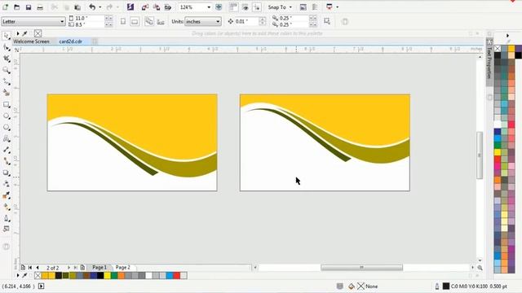Click the page width 11.0 field
The width and height of the screenshot is (522, 293).
tap(89, 18)
